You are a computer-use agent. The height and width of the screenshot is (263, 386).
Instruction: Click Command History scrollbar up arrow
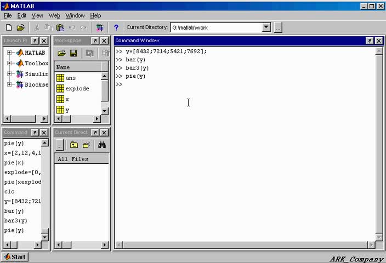44,142
